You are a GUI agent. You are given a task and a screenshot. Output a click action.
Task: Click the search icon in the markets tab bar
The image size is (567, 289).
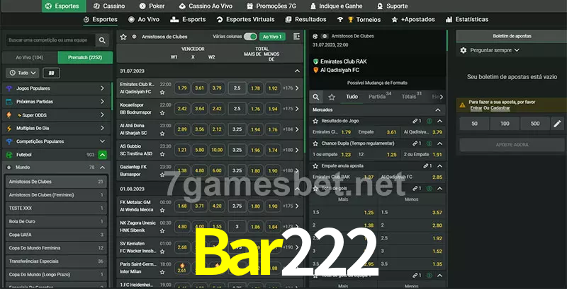[x=316, y=97]
